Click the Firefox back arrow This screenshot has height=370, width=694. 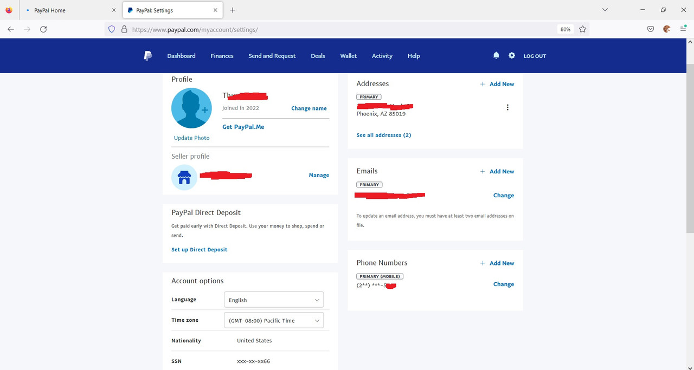[x=11, y=29]
